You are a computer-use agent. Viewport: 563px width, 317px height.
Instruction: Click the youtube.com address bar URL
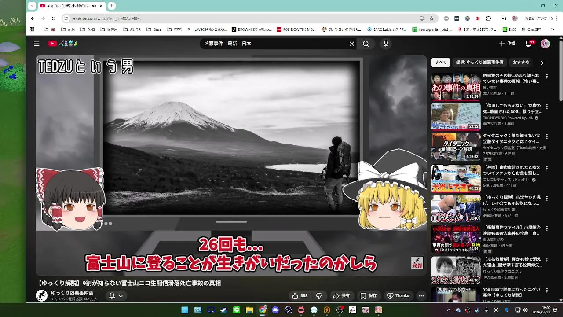[x=107, y=18]
